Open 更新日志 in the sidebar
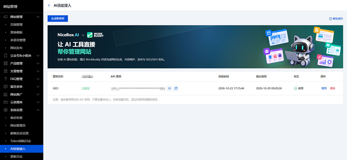 coord(16,157)
